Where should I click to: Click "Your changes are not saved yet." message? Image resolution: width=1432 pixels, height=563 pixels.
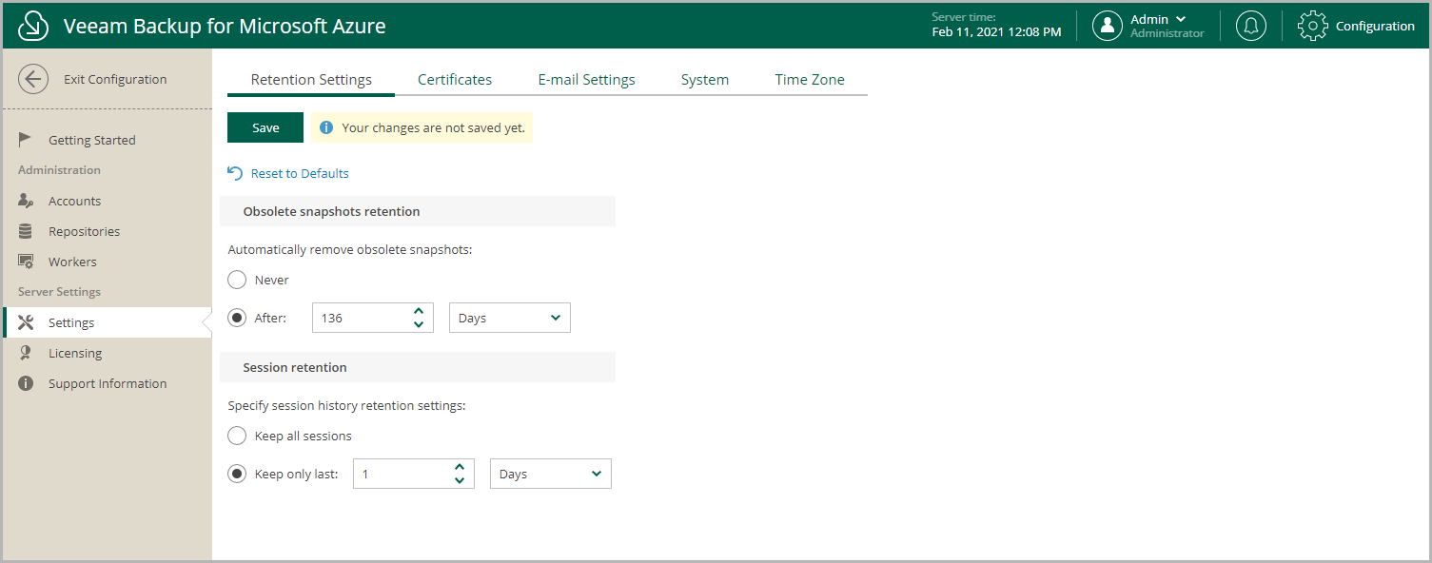click(433, 127)
